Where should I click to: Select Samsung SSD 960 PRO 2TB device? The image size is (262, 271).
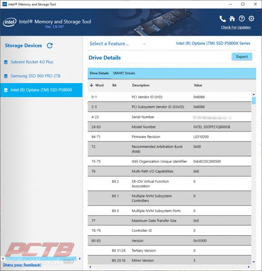click(35, 76)
